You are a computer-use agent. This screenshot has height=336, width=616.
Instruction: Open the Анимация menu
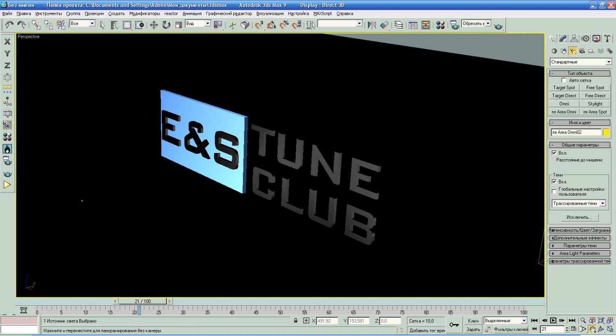coord(192,14)
